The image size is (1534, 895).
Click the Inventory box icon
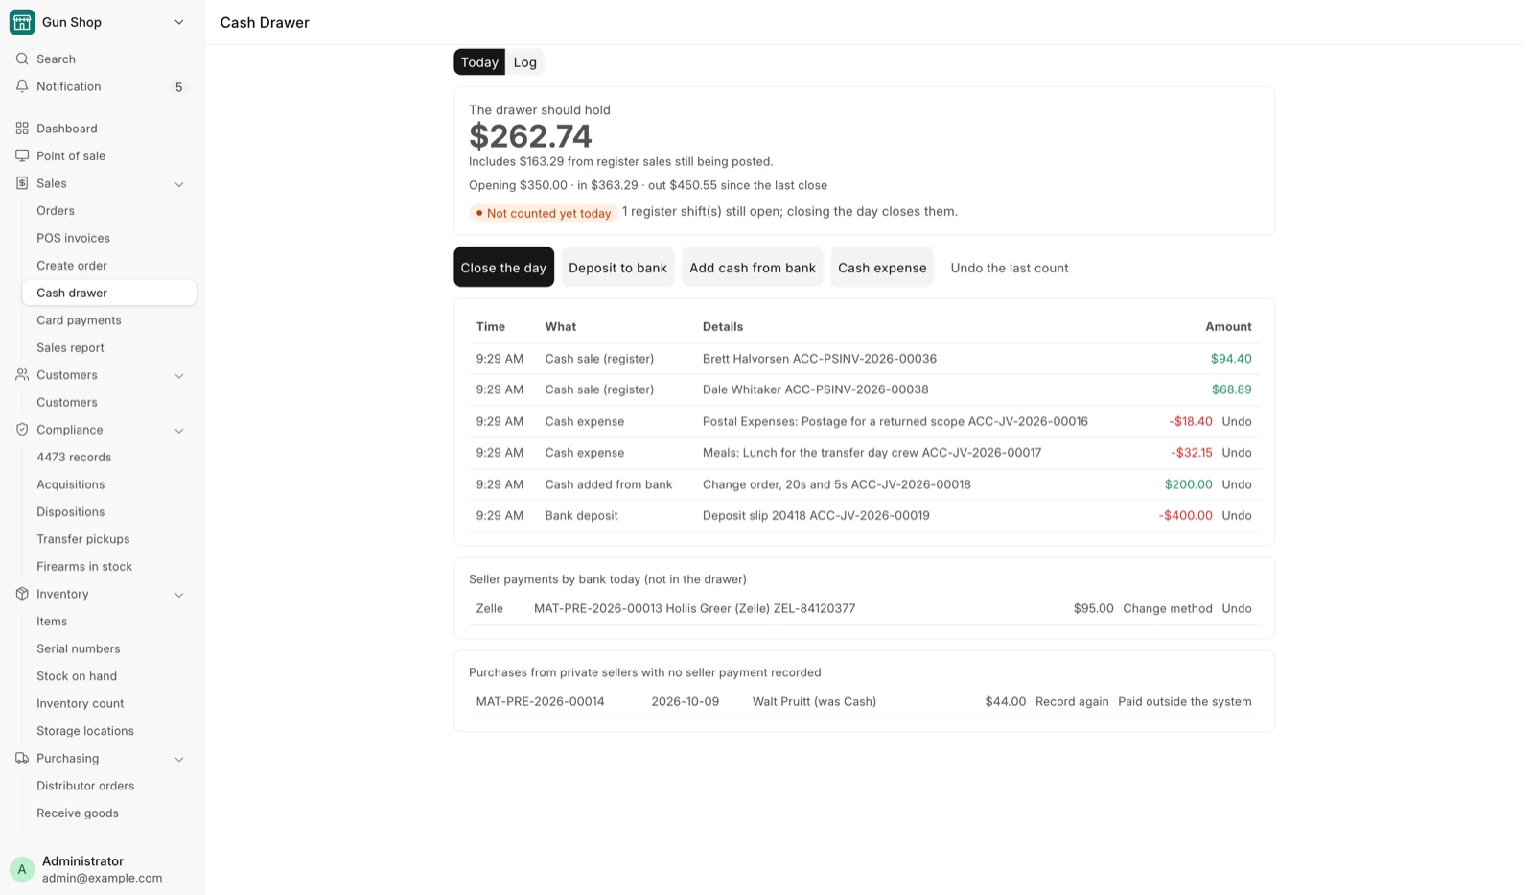(x=22, y=594)
